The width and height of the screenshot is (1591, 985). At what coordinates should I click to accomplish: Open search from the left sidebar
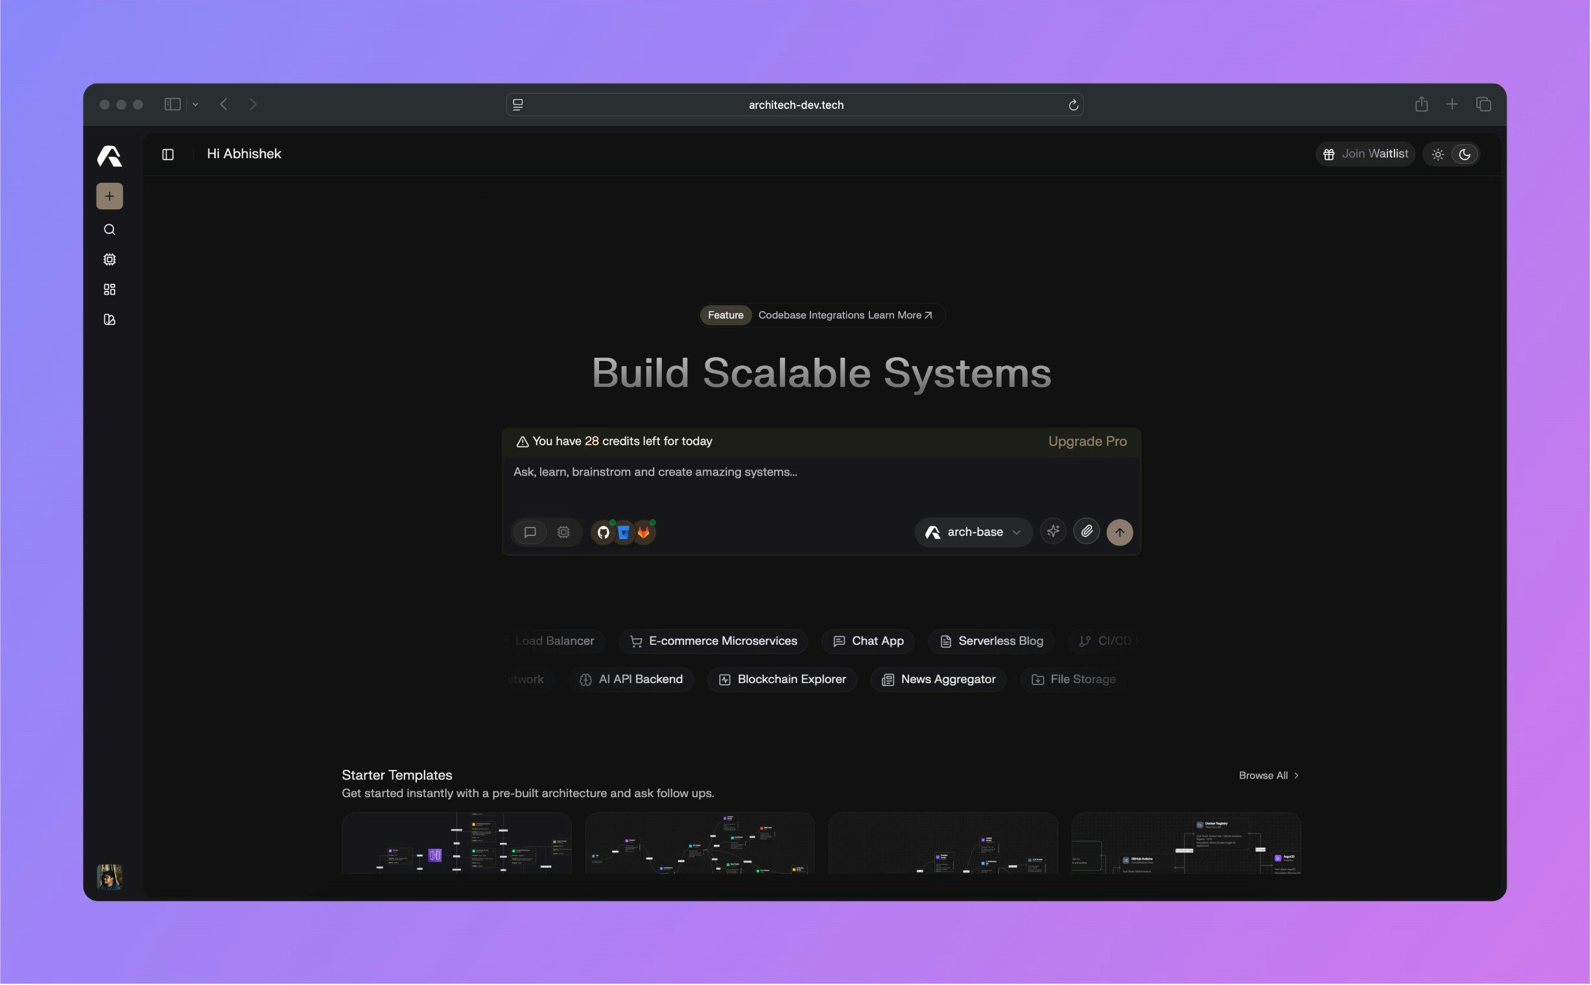(x=110, y=230)
